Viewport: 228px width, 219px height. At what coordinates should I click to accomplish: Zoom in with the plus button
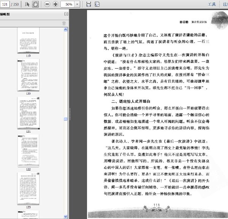pos(55,4)
